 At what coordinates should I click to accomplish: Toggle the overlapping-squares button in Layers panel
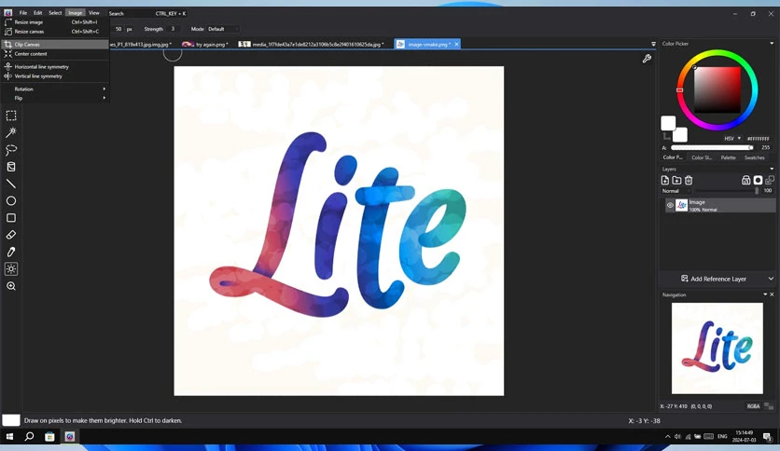pyautogui.click(x=770, y=180)
